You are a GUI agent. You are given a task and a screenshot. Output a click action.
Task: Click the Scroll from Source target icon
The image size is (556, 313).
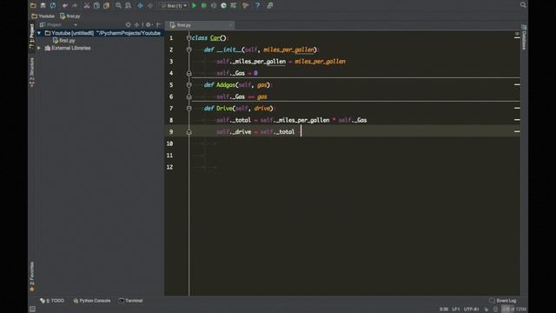point(128,24)
